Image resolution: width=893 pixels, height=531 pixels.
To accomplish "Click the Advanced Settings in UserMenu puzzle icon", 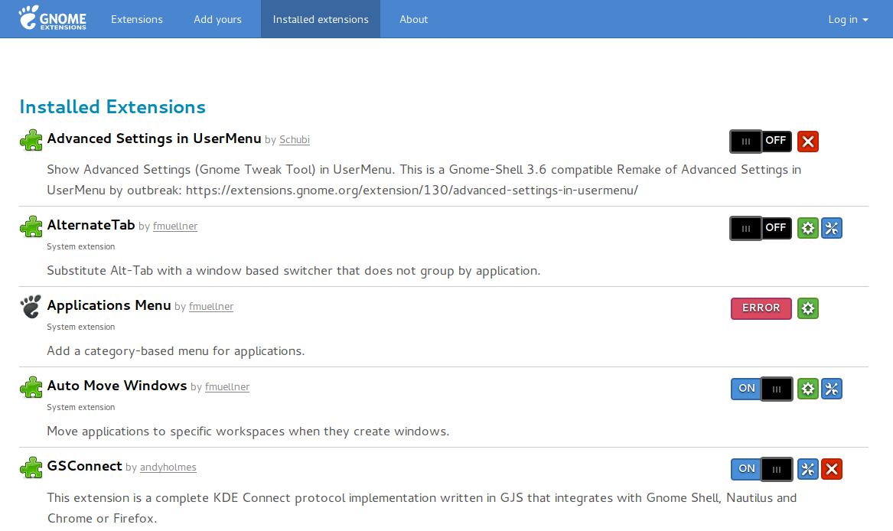I will point(31,140).
